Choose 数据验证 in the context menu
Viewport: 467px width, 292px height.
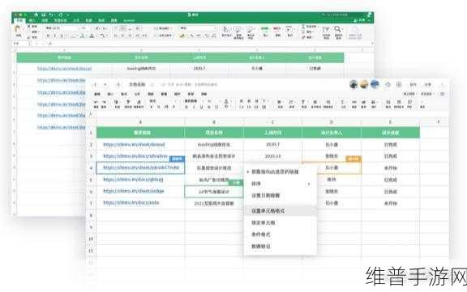click(x=260, y=246)
